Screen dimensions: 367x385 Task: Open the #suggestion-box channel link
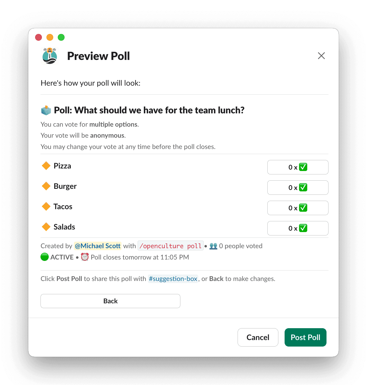coord(173,279)
